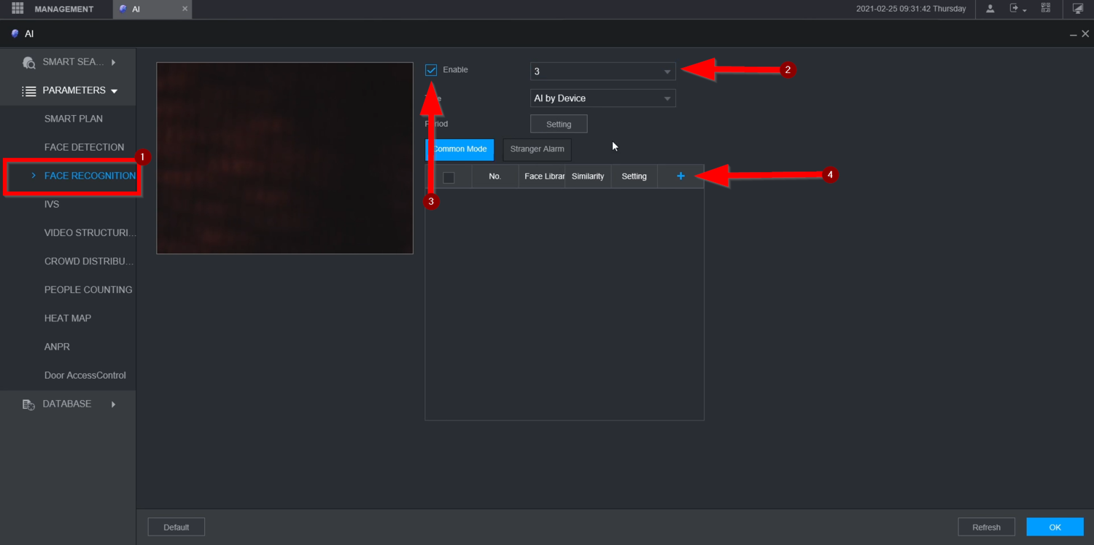Open the QR code icon
The height and width of the screenshot is (545, 1094).
pos(1045,9)
